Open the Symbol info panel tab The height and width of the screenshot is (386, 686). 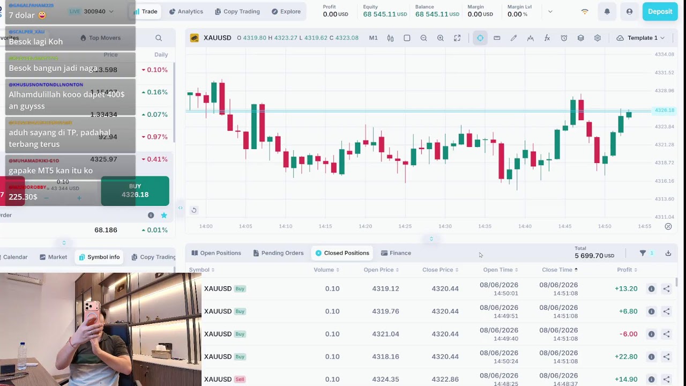[99, 257]
